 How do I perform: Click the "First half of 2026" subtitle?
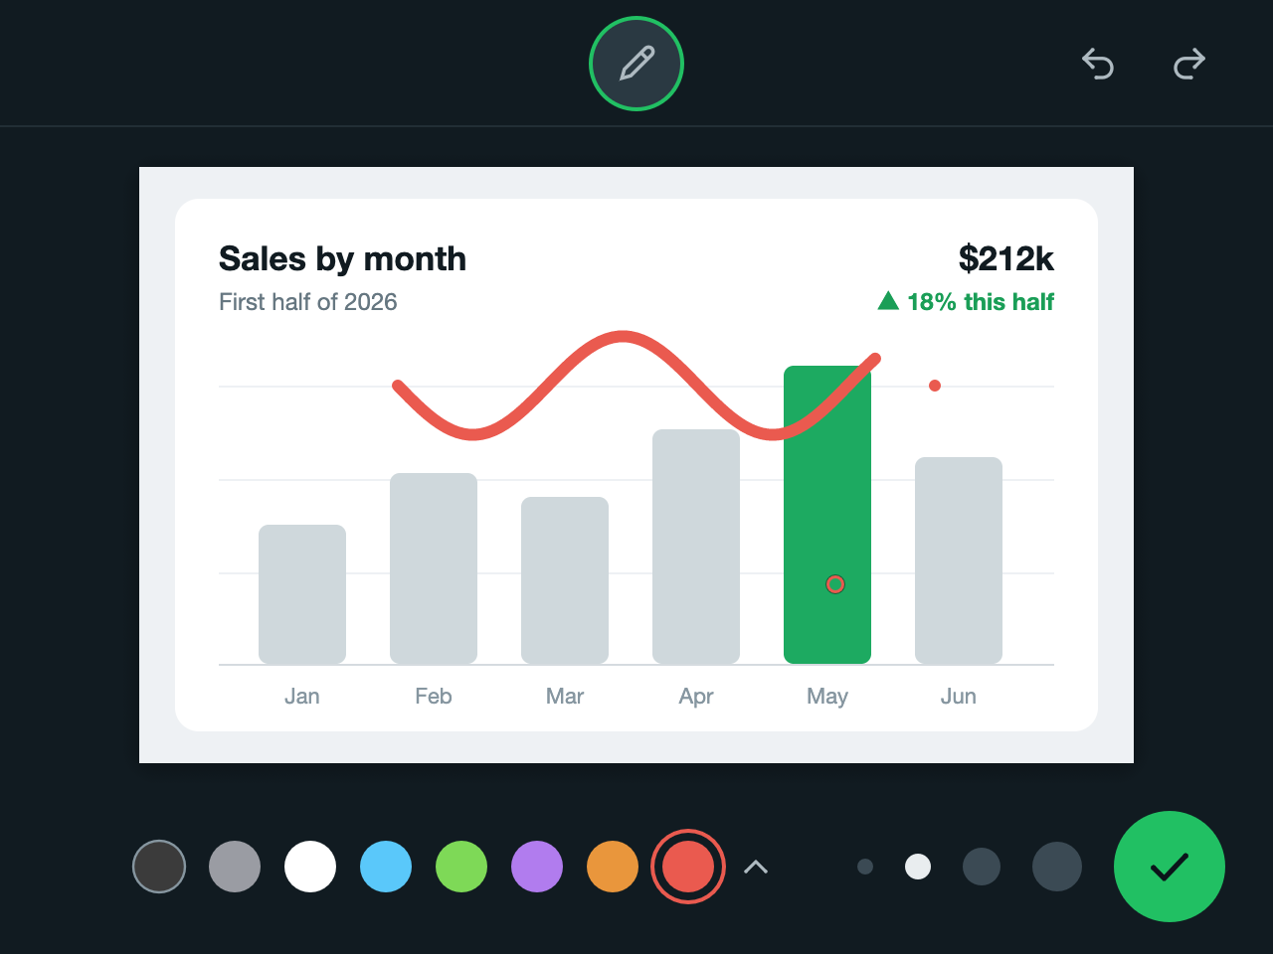[x=307, y=302]
